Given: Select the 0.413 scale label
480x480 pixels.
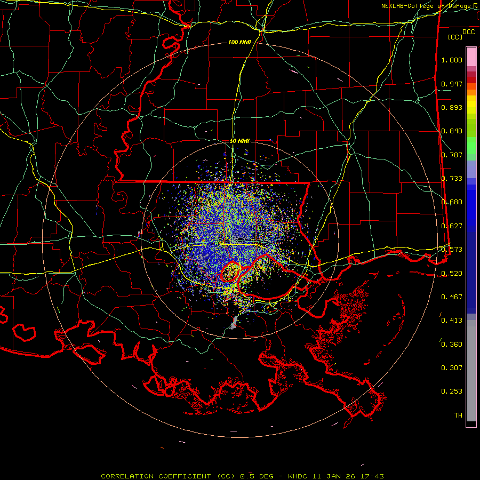Looking at the screenshot, I should 452,321.
